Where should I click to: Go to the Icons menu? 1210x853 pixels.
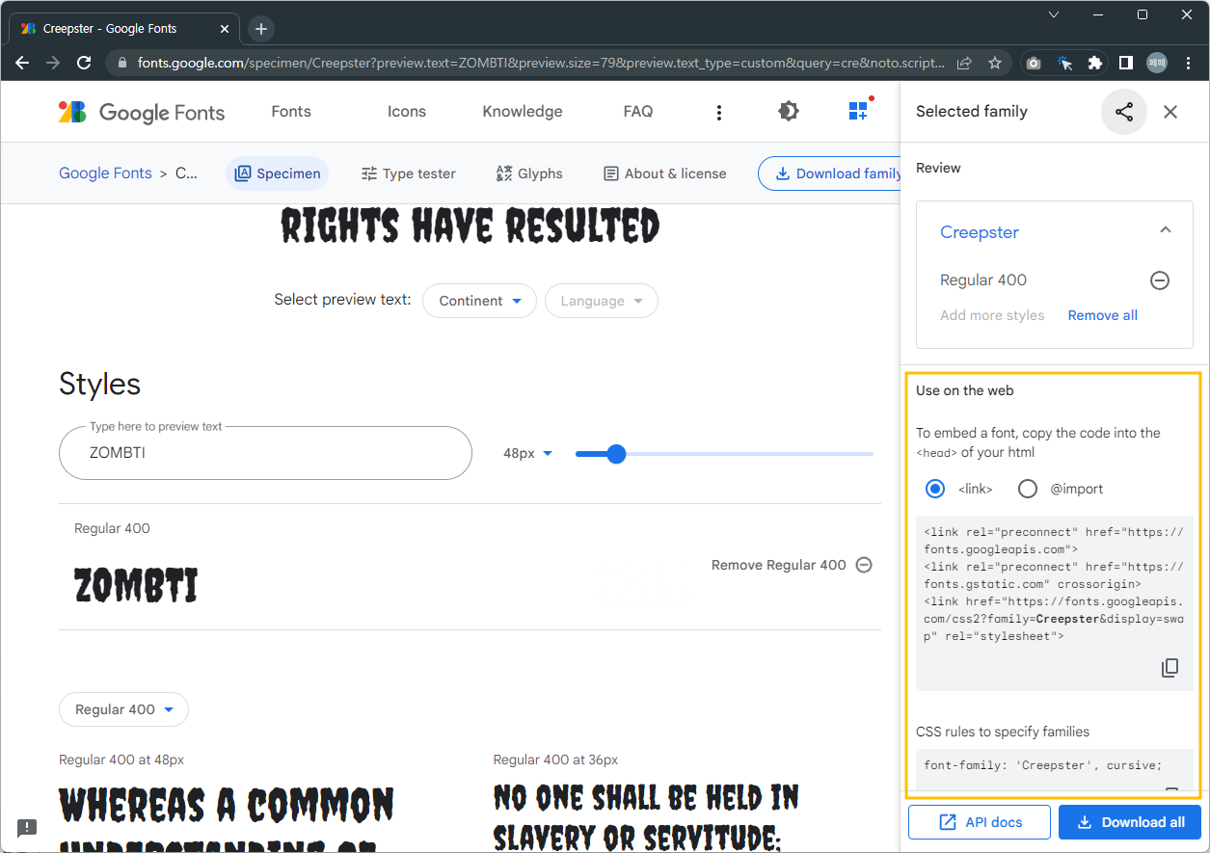407,112
